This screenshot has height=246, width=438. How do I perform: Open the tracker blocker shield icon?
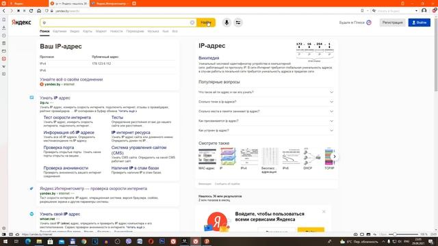47,11
